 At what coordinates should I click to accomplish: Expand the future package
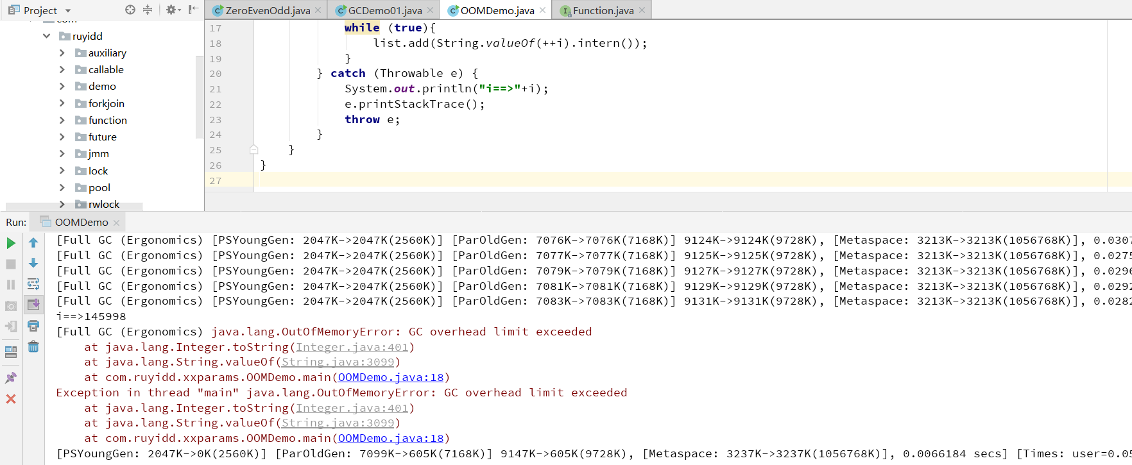pos(62,137)
